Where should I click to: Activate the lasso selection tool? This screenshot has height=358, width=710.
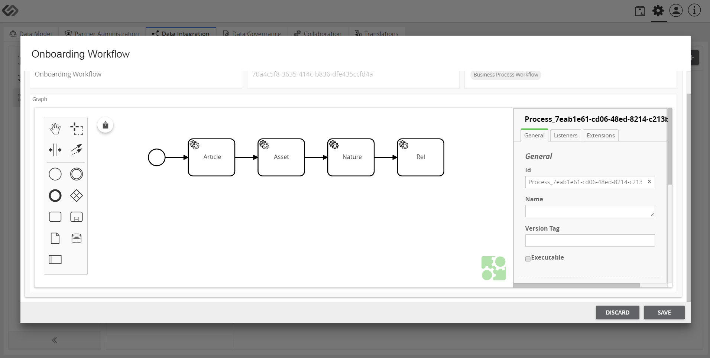pyautogui.click(x=77, y=128)
